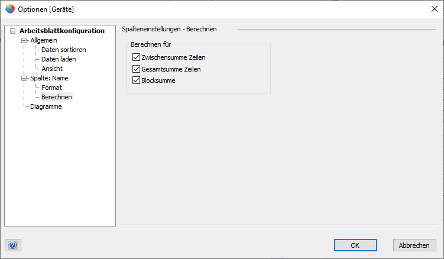Collapse the Spalte: Name branch
The height and width of the screenshot is (259, 444).
click(x=24, y=78)
